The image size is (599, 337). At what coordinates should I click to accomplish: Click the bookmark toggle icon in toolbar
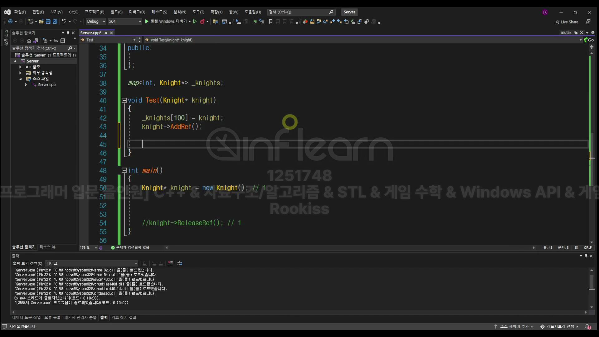point(270,22)
